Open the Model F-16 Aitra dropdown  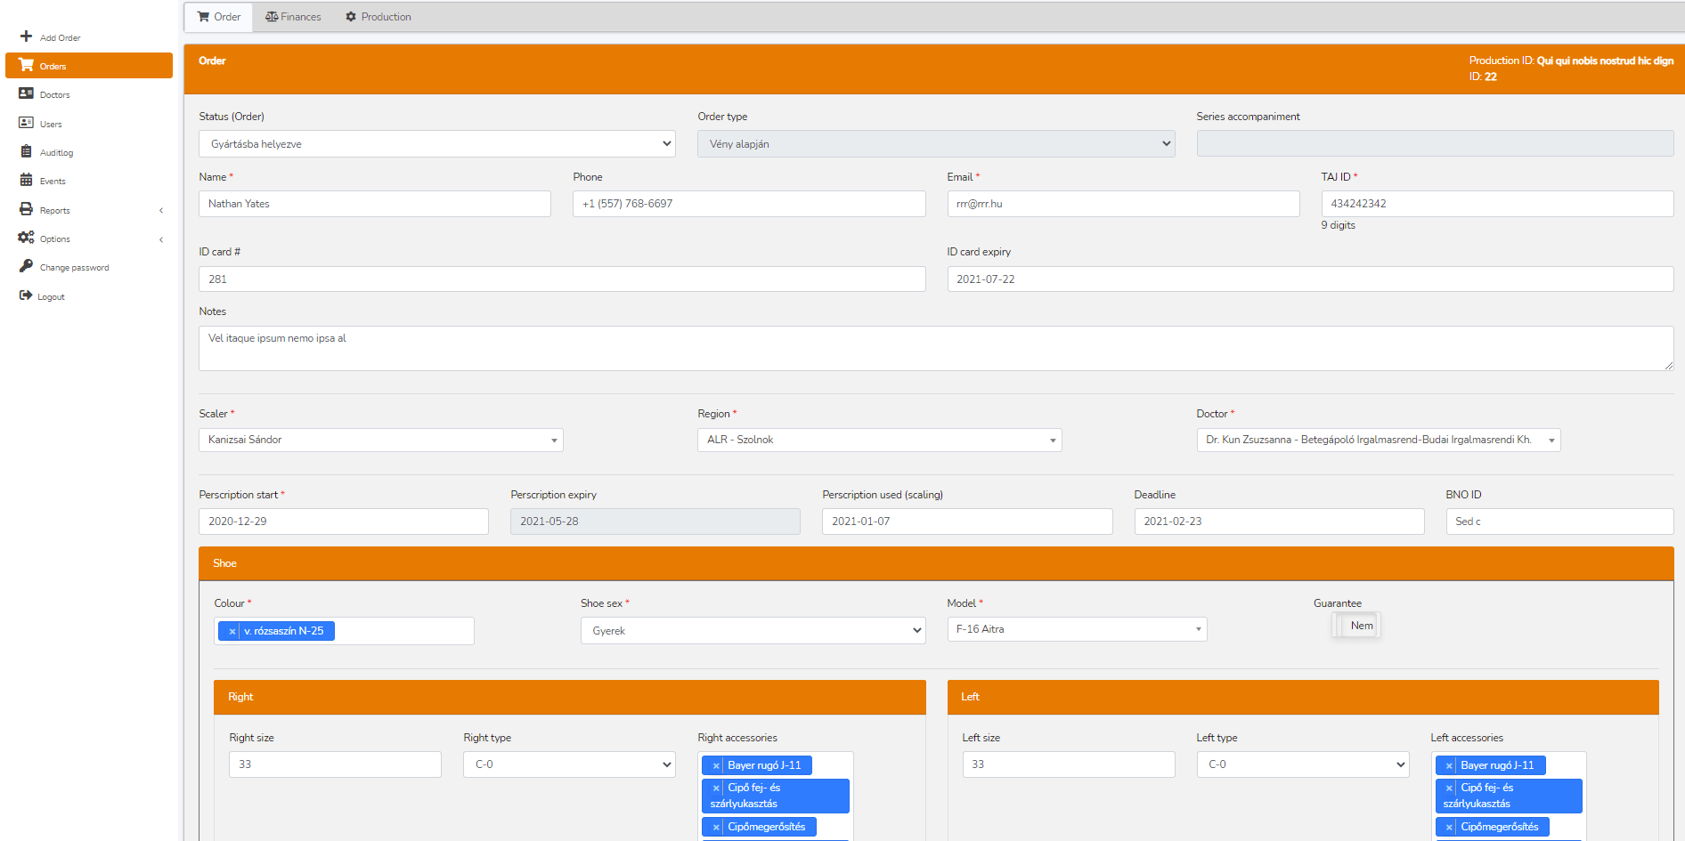(1077, 629)
